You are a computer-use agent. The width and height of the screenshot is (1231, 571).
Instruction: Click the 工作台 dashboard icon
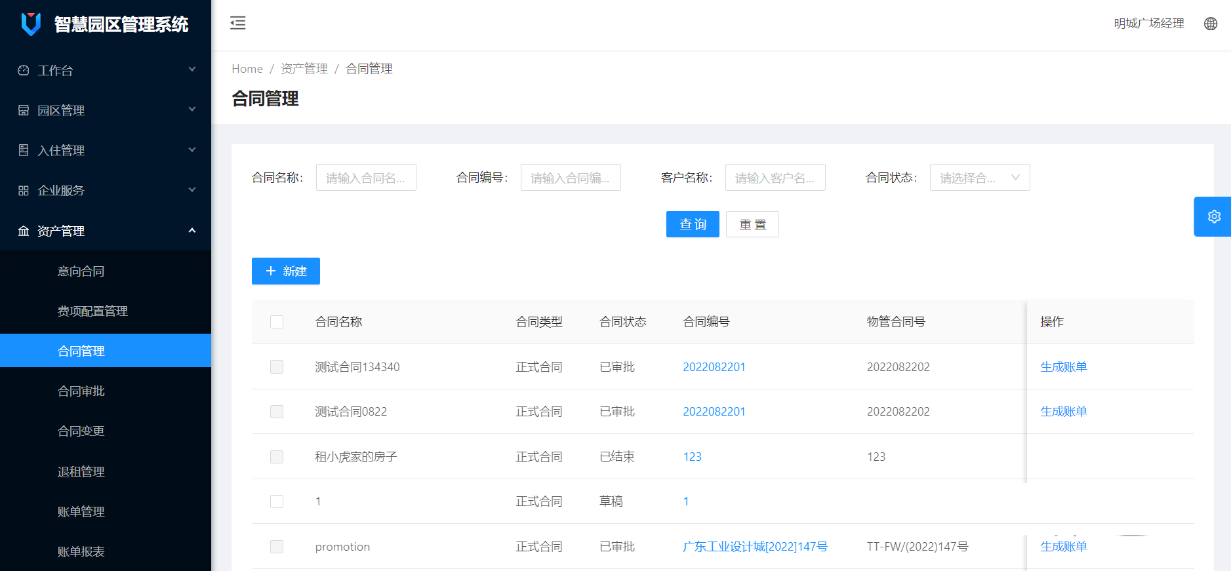[x=24, y=70]
